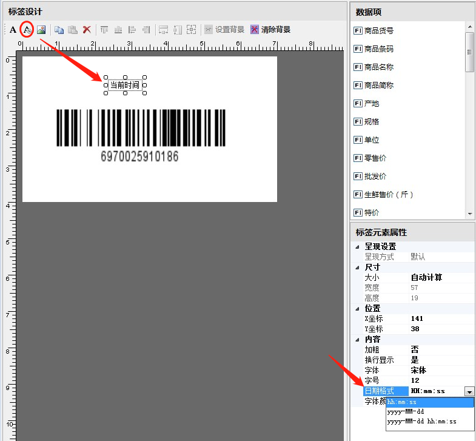This screenshot has width=476, height=441.
Task: Pick the 零售价 data item
Action: click(x=370, y=158)
